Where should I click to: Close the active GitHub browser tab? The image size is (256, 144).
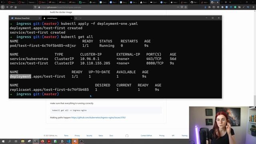coord(218,2)
